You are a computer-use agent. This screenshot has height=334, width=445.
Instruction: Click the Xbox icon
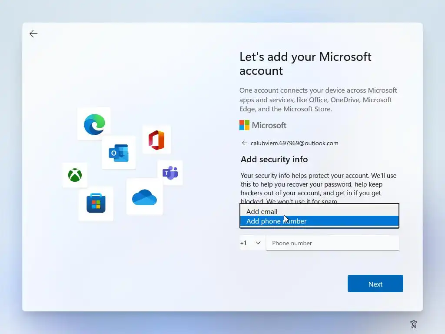coord(75,175)
